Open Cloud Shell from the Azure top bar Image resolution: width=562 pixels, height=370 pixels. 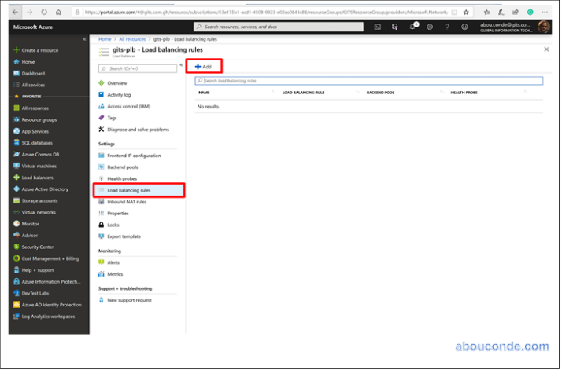(x=378, y=27)
